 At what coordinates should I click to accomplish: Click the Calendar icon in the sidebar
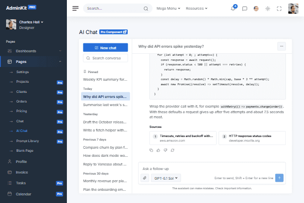[x=10, y=194]
